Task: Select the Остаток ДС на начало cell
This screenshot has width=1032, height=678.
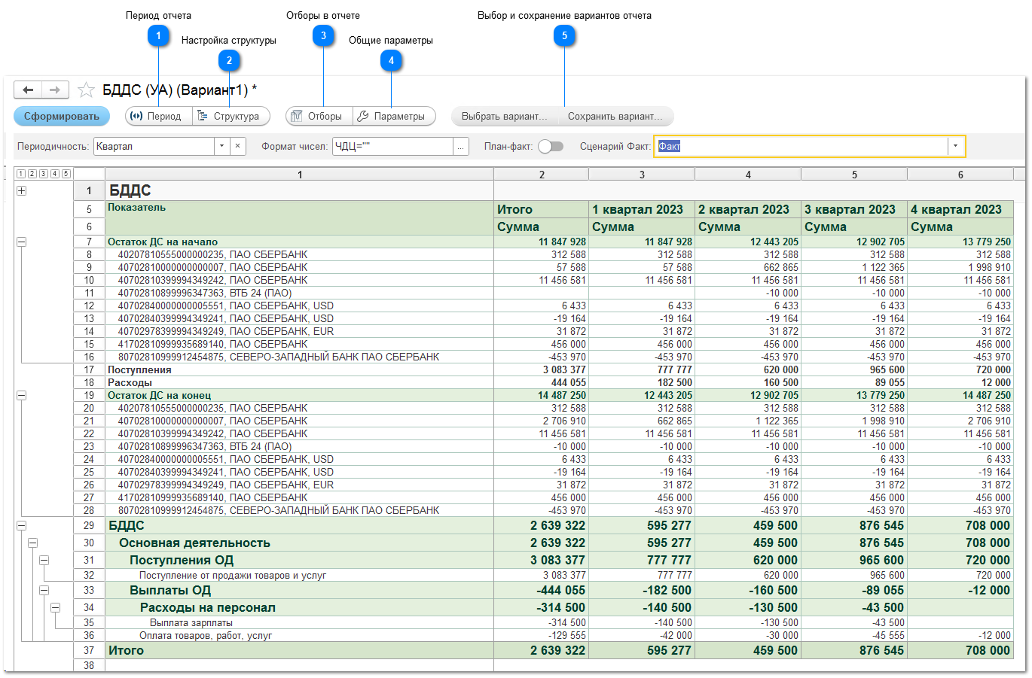Action: pyautogui.click(x=299, y=242)
